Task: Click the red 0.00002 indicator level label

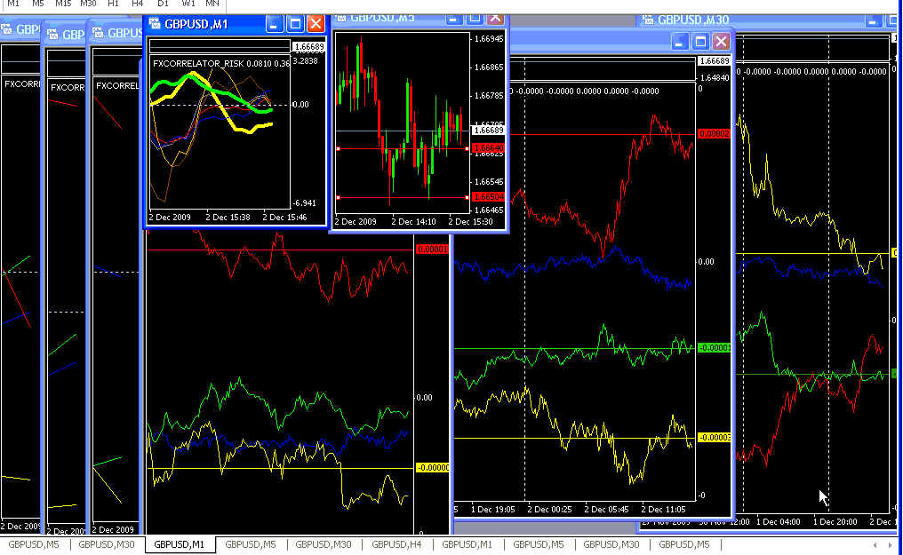Action: point(714,133)
